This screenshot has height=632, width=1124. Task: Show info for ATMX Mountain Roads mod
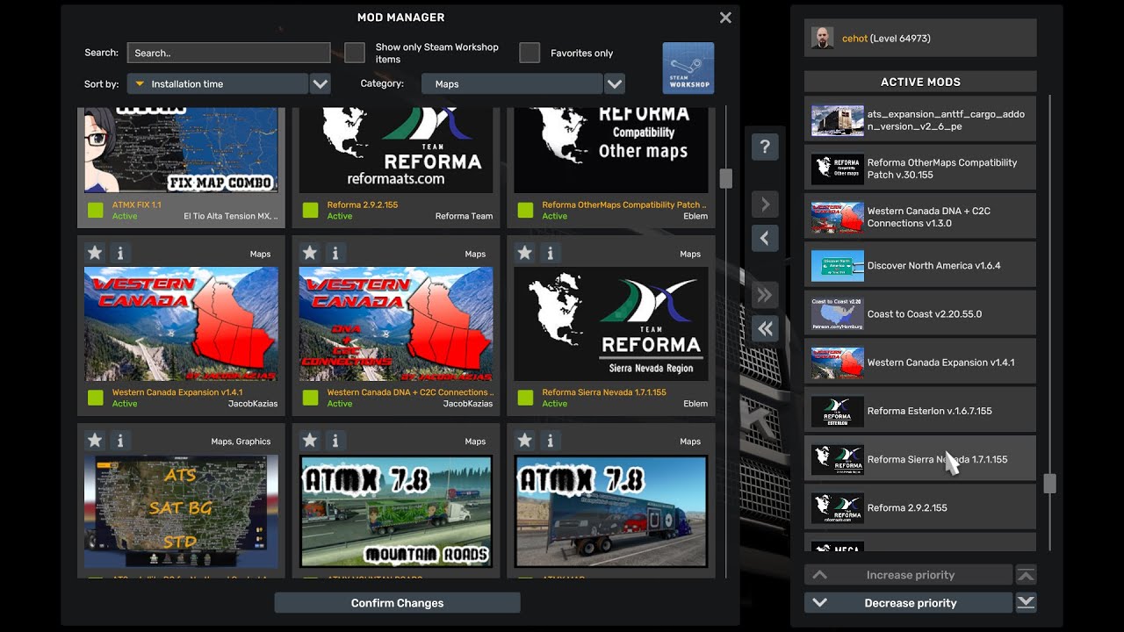[x=335, y=441]
